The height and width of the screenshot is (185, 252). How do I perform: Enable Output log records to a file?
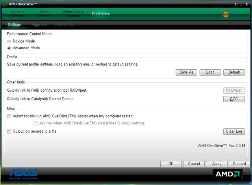click(x=9, y=131)
